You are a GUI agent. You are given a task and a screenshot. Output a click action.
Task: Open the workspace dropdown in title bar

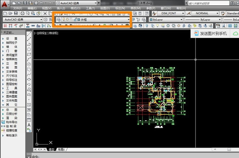(95, 3)
